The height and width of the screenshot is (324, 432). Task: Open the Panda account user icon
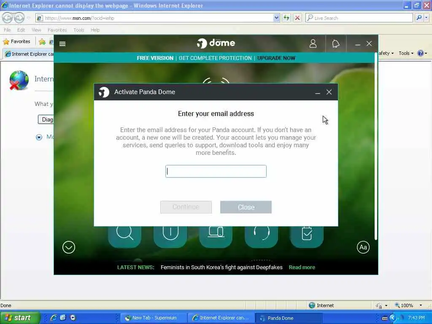(x=313, y=43)
